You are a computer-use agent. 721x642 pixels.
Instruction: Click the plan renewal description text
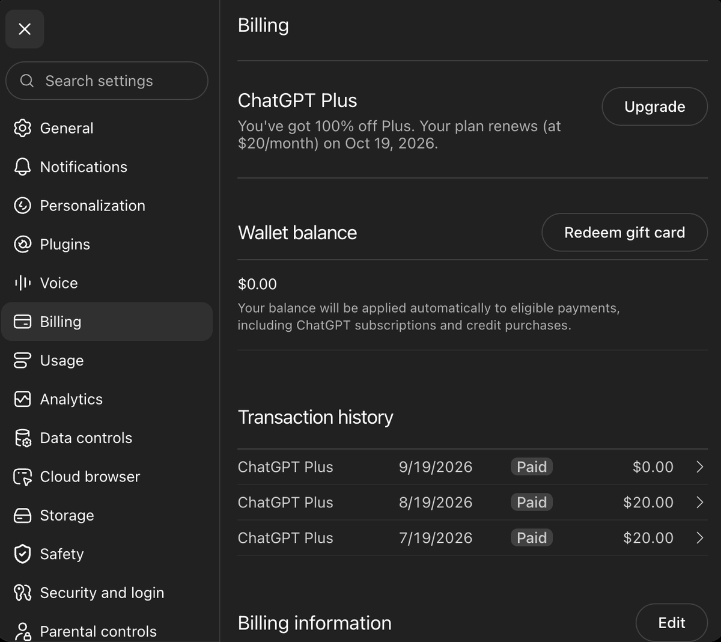(x=400, y=135)
